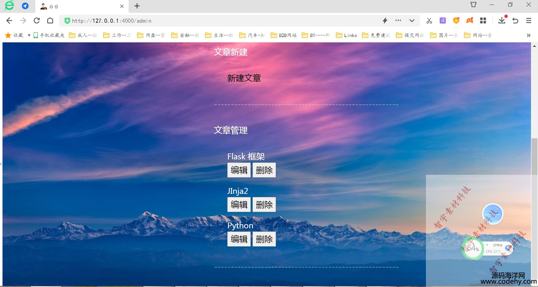This screenshot has height=287, width=538.
Task: Open a new tab with plus button
Action: (137, 6)
